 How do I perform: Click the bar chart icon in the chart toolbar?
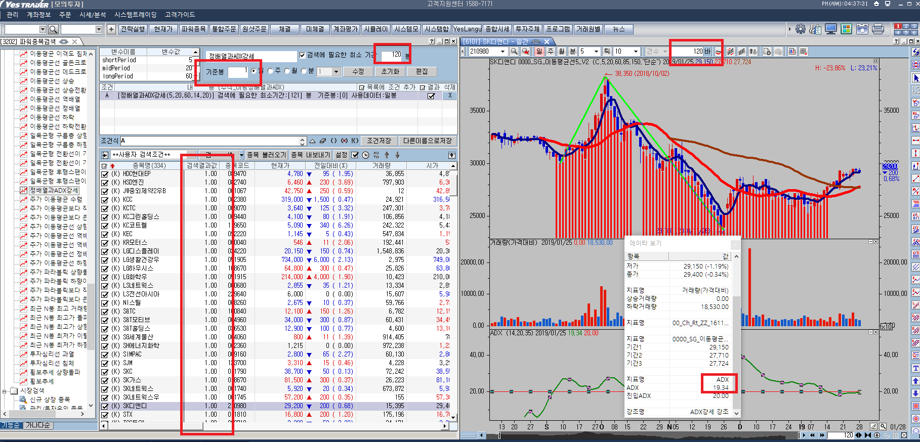pos(741,51)
